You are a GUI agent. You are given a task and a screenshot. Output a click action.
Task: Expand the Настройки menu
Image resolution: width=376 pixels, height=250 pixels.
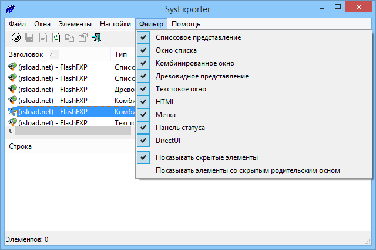[x=115, y=24]
